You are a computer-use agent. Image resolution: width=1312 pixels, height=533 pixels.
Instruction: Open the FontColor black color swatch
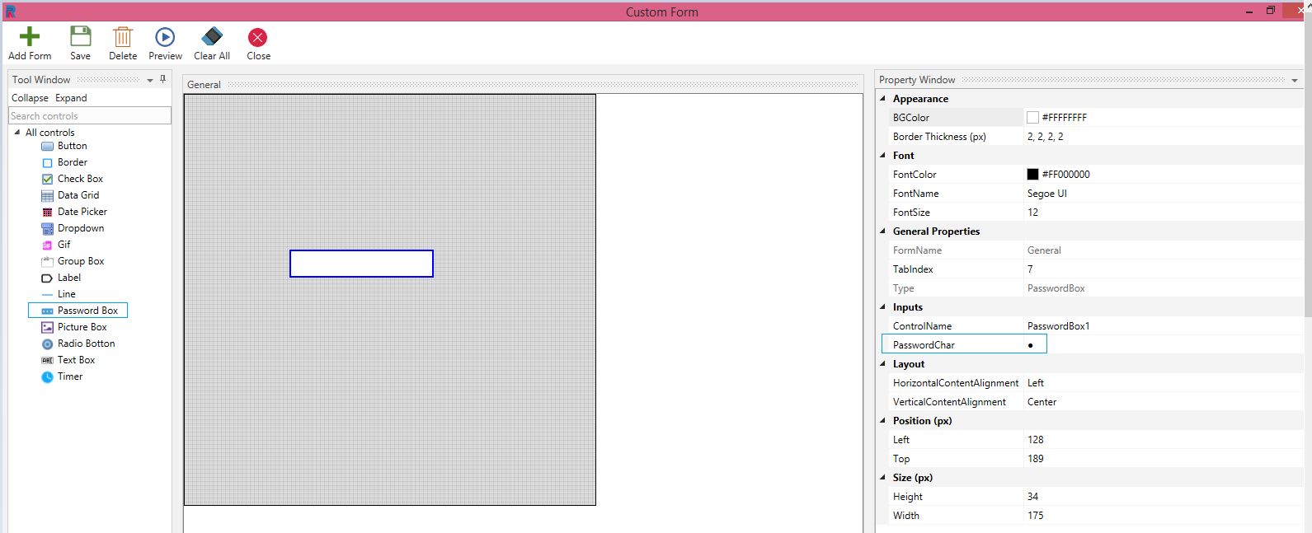tap(1032, 175)
